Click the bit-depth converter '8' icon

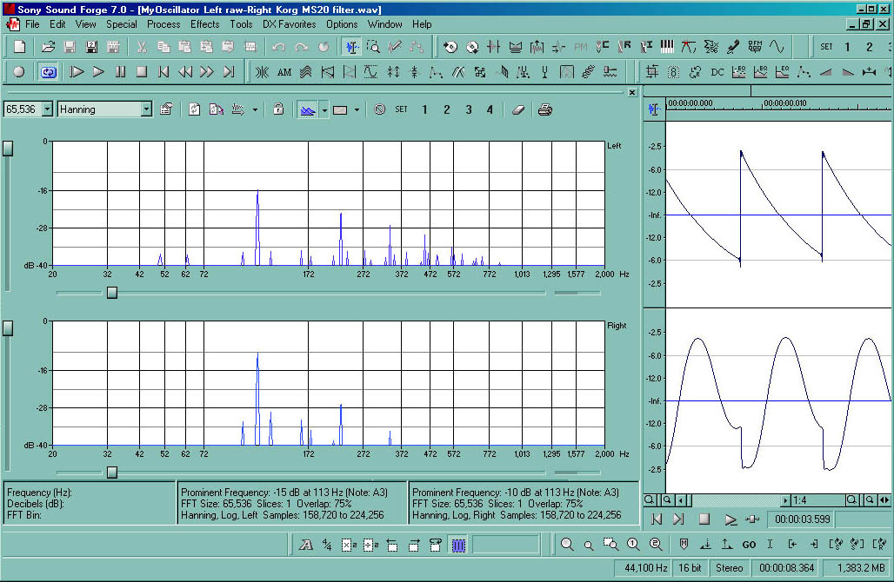pos(674,72)
